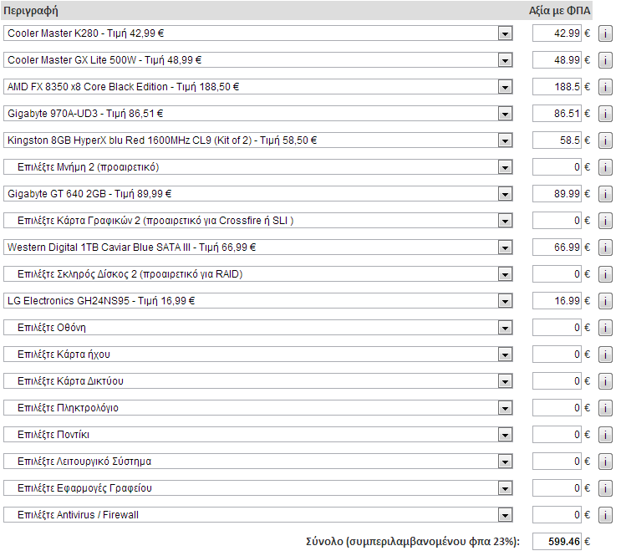The image size is (621, 556).
Task: Open the AMD FX 8350 processor dropdown
Action: coord(257,87)
